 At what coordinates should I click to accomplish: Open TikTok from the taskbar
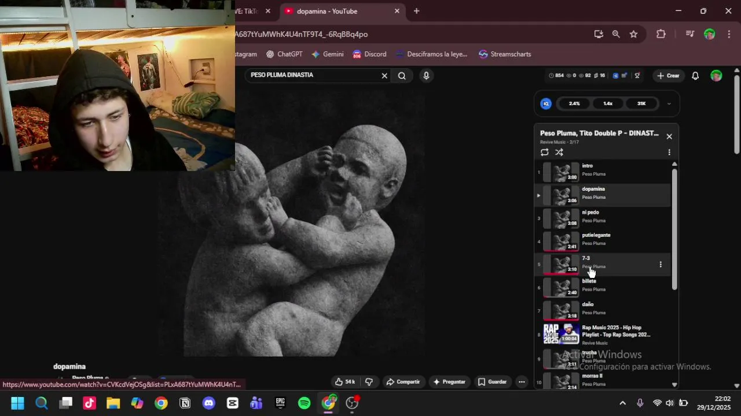click(89, 403)
